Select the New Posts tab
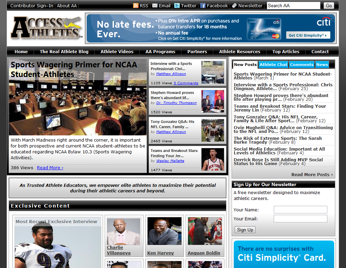This screenshot has width=346, height=268. tap(245, 65)
